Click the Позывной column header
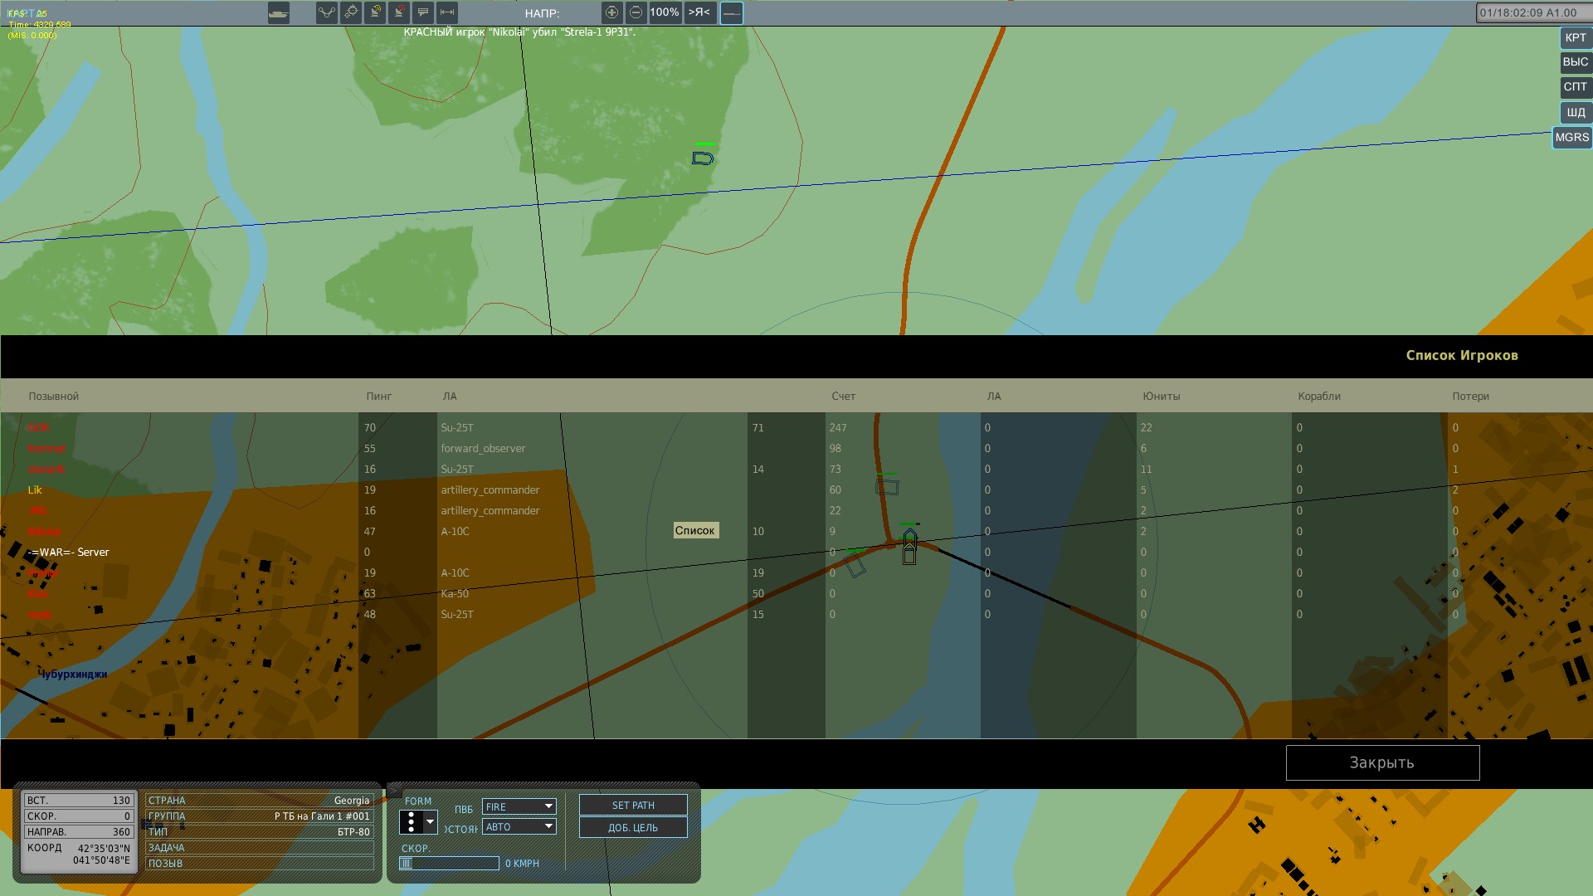Image resolution: width=1593 pixels, height=896 pixels. (x=54, y=397)
